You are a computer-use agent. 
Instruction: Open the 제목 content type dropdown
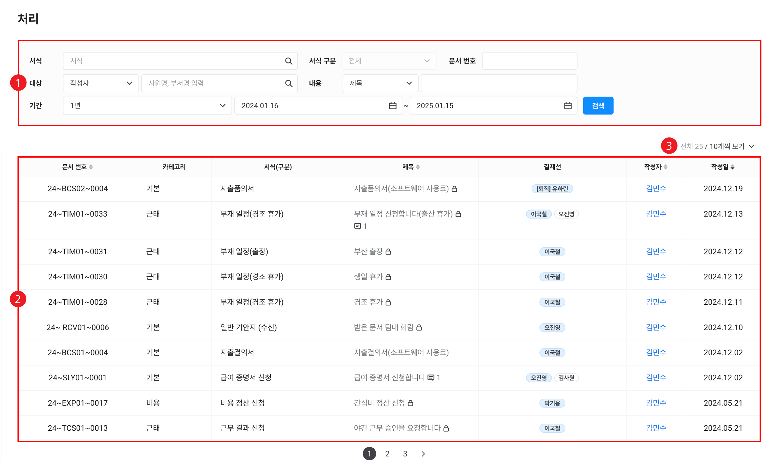point(380,83)
